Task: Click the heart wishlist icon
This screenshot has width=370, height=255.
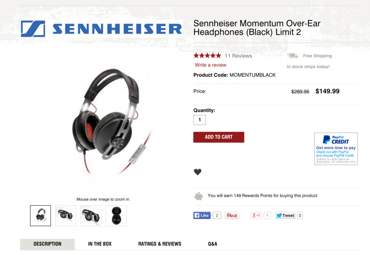Action: click(x=198, y=172)
